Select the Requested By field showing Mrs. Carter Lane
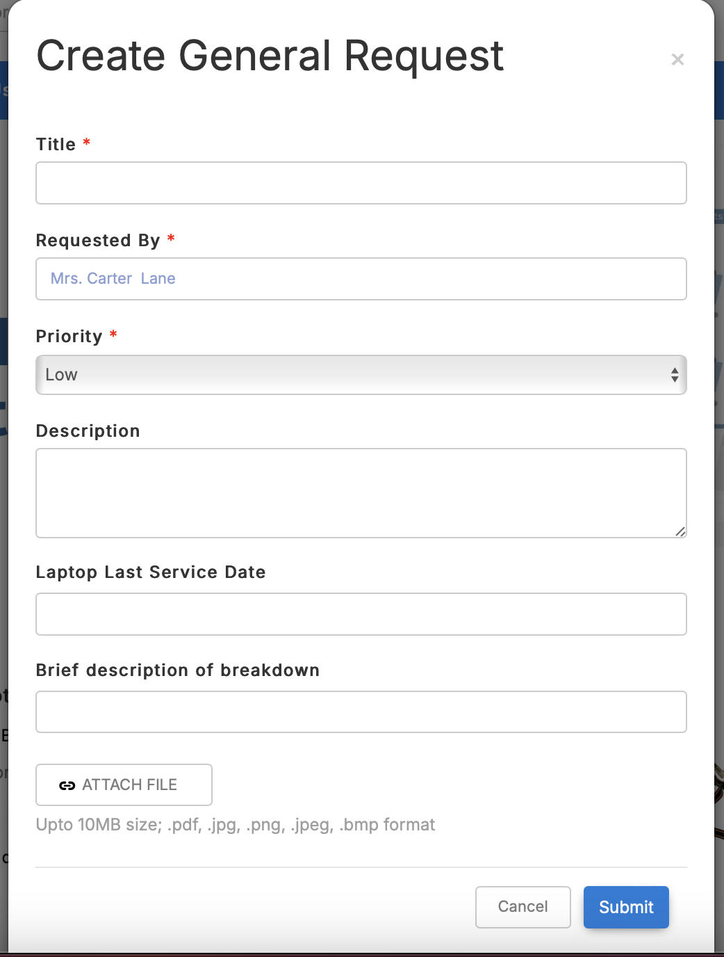724x957 pixels. pos(361,279)
